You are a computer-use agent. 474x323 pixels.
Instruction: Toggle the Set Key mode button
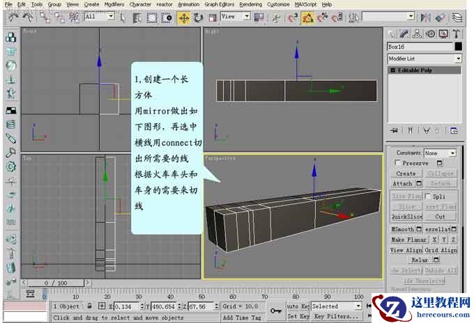pos(298,316)
